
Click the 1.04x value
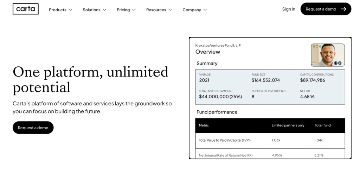319,140
